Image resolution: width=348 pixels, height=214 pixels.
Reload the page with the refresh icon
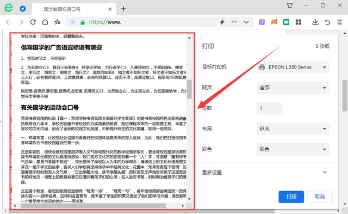pyautogui.click(x=33, y=22)
